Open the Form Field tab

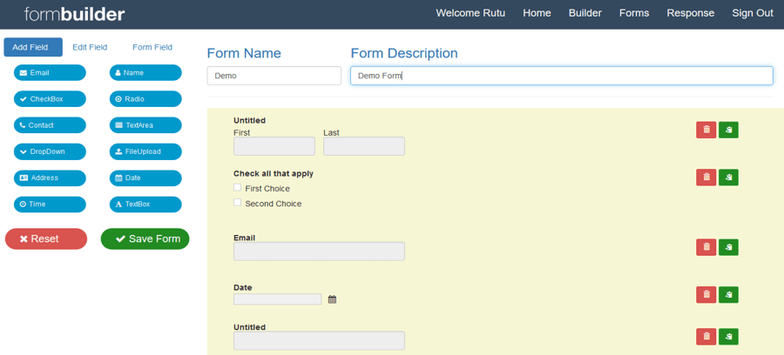point(152,48)
